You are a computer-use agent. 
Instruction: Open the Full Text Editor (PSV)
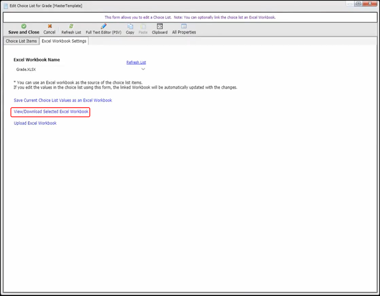coord(103,29)
